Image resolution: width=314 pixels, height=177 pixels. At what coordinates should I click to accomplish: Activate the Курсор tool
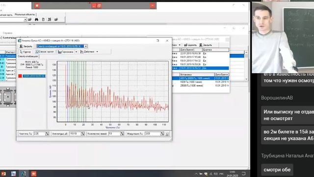tap(26, 52)
